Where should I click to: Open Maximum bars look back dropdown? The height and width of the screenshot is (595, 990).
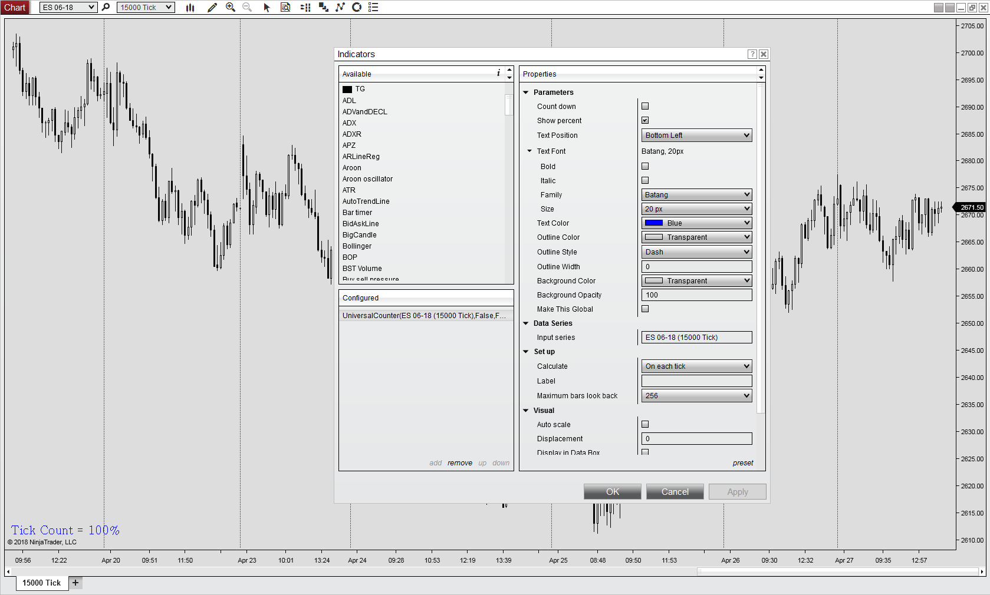tap(696, 396)
